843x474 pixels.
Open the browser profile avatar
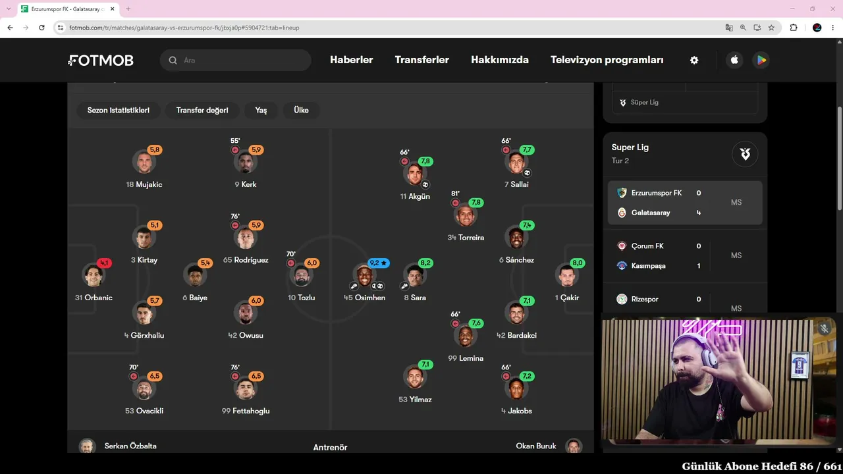coord(817,28)
